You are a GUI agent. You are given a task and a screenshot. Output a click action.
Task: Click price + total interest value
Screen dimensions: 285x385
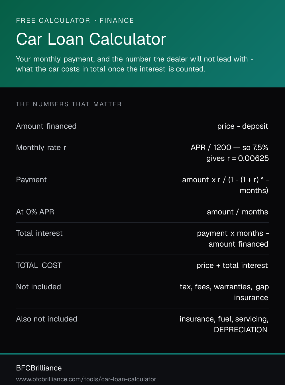click(232, 265)
